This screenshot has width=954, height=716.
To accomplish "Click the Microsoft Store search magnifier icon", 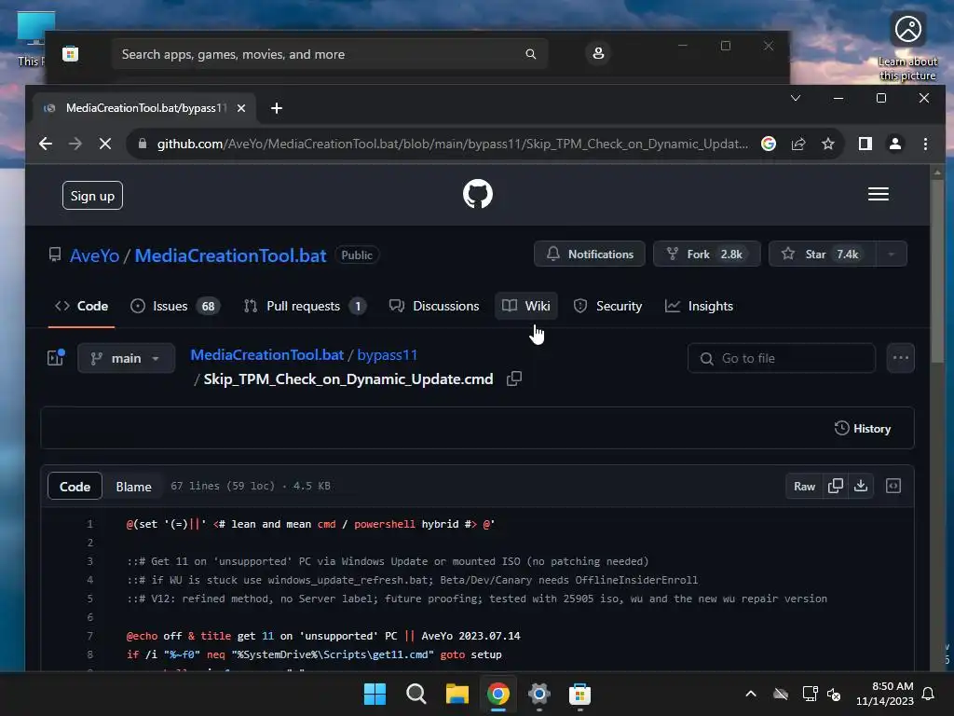I will point(531,54).
